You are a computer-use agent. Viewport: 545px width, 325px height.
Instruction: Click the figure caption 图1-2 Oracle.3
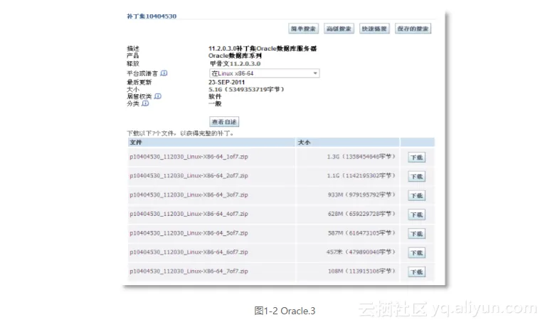click(285, 311)
